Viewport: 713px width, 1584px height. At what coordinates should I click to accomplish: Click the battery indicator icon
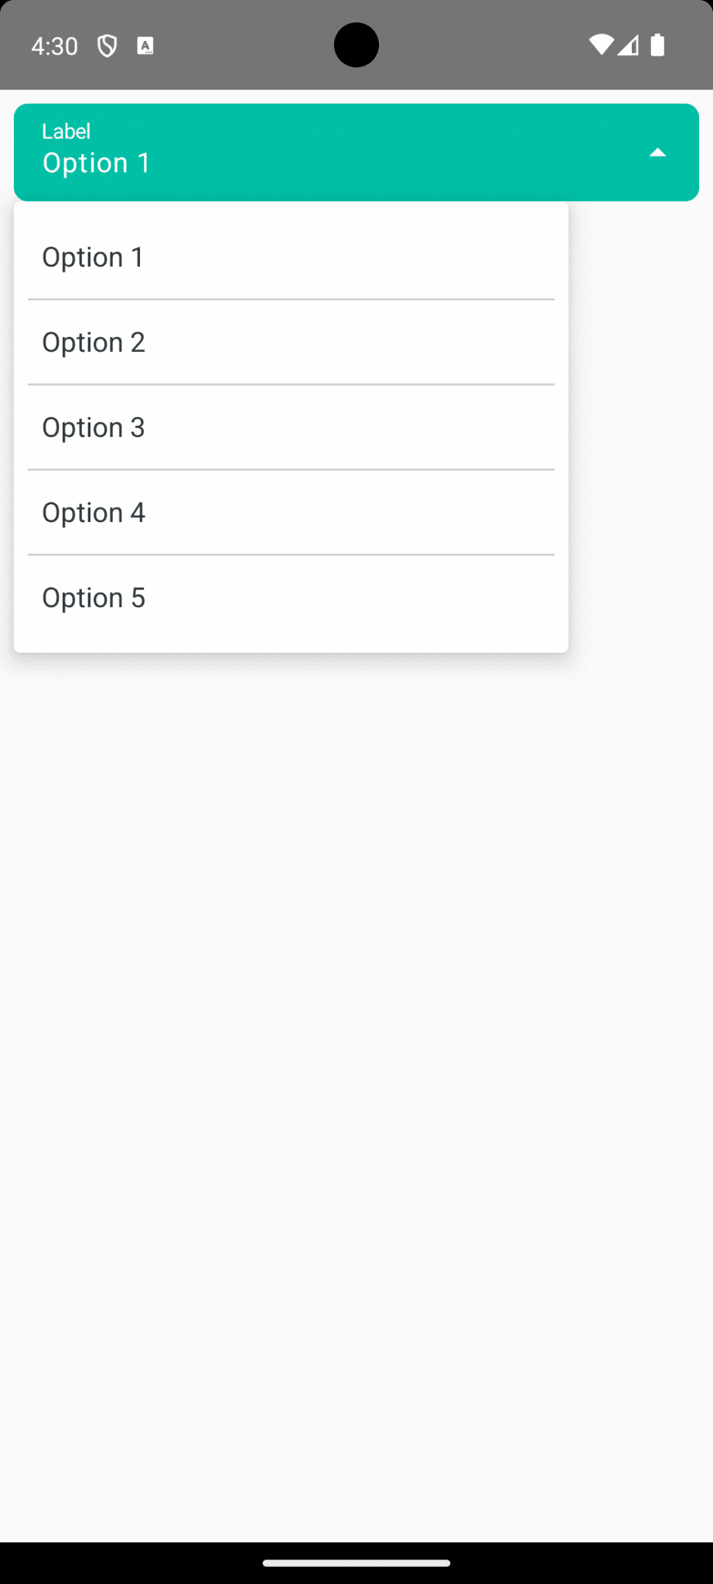[657, 46]
